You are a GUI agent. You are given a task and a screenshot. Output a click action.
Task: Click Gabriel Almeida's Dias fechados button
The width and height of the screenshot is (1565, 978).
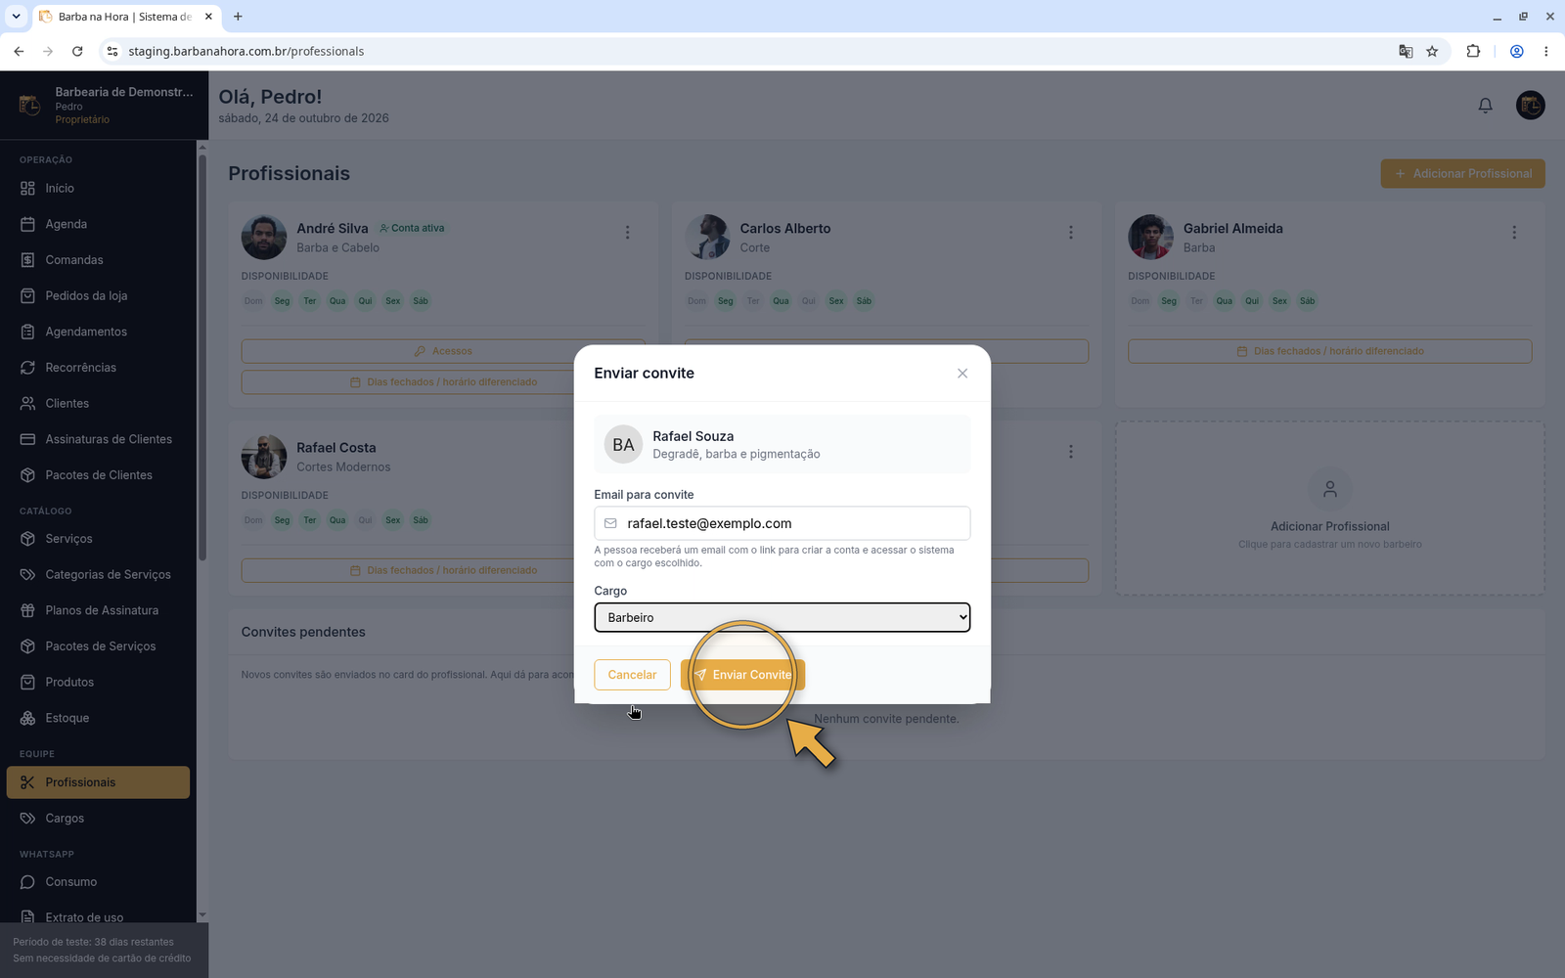(1329, 351)
